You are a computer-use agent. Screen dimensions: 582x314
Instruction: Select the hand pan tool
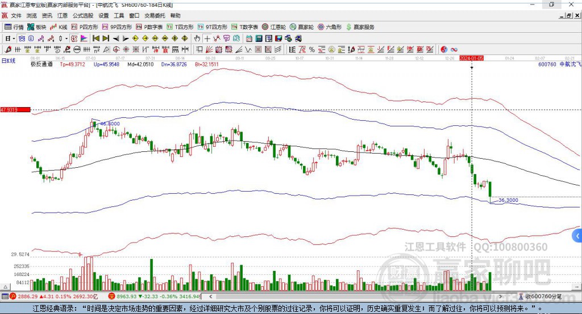tap(197, 38)
